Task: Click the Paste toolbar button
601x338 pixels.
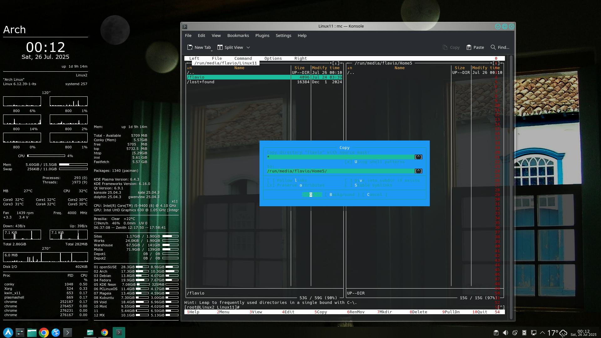Action: (x=475, y=47)
